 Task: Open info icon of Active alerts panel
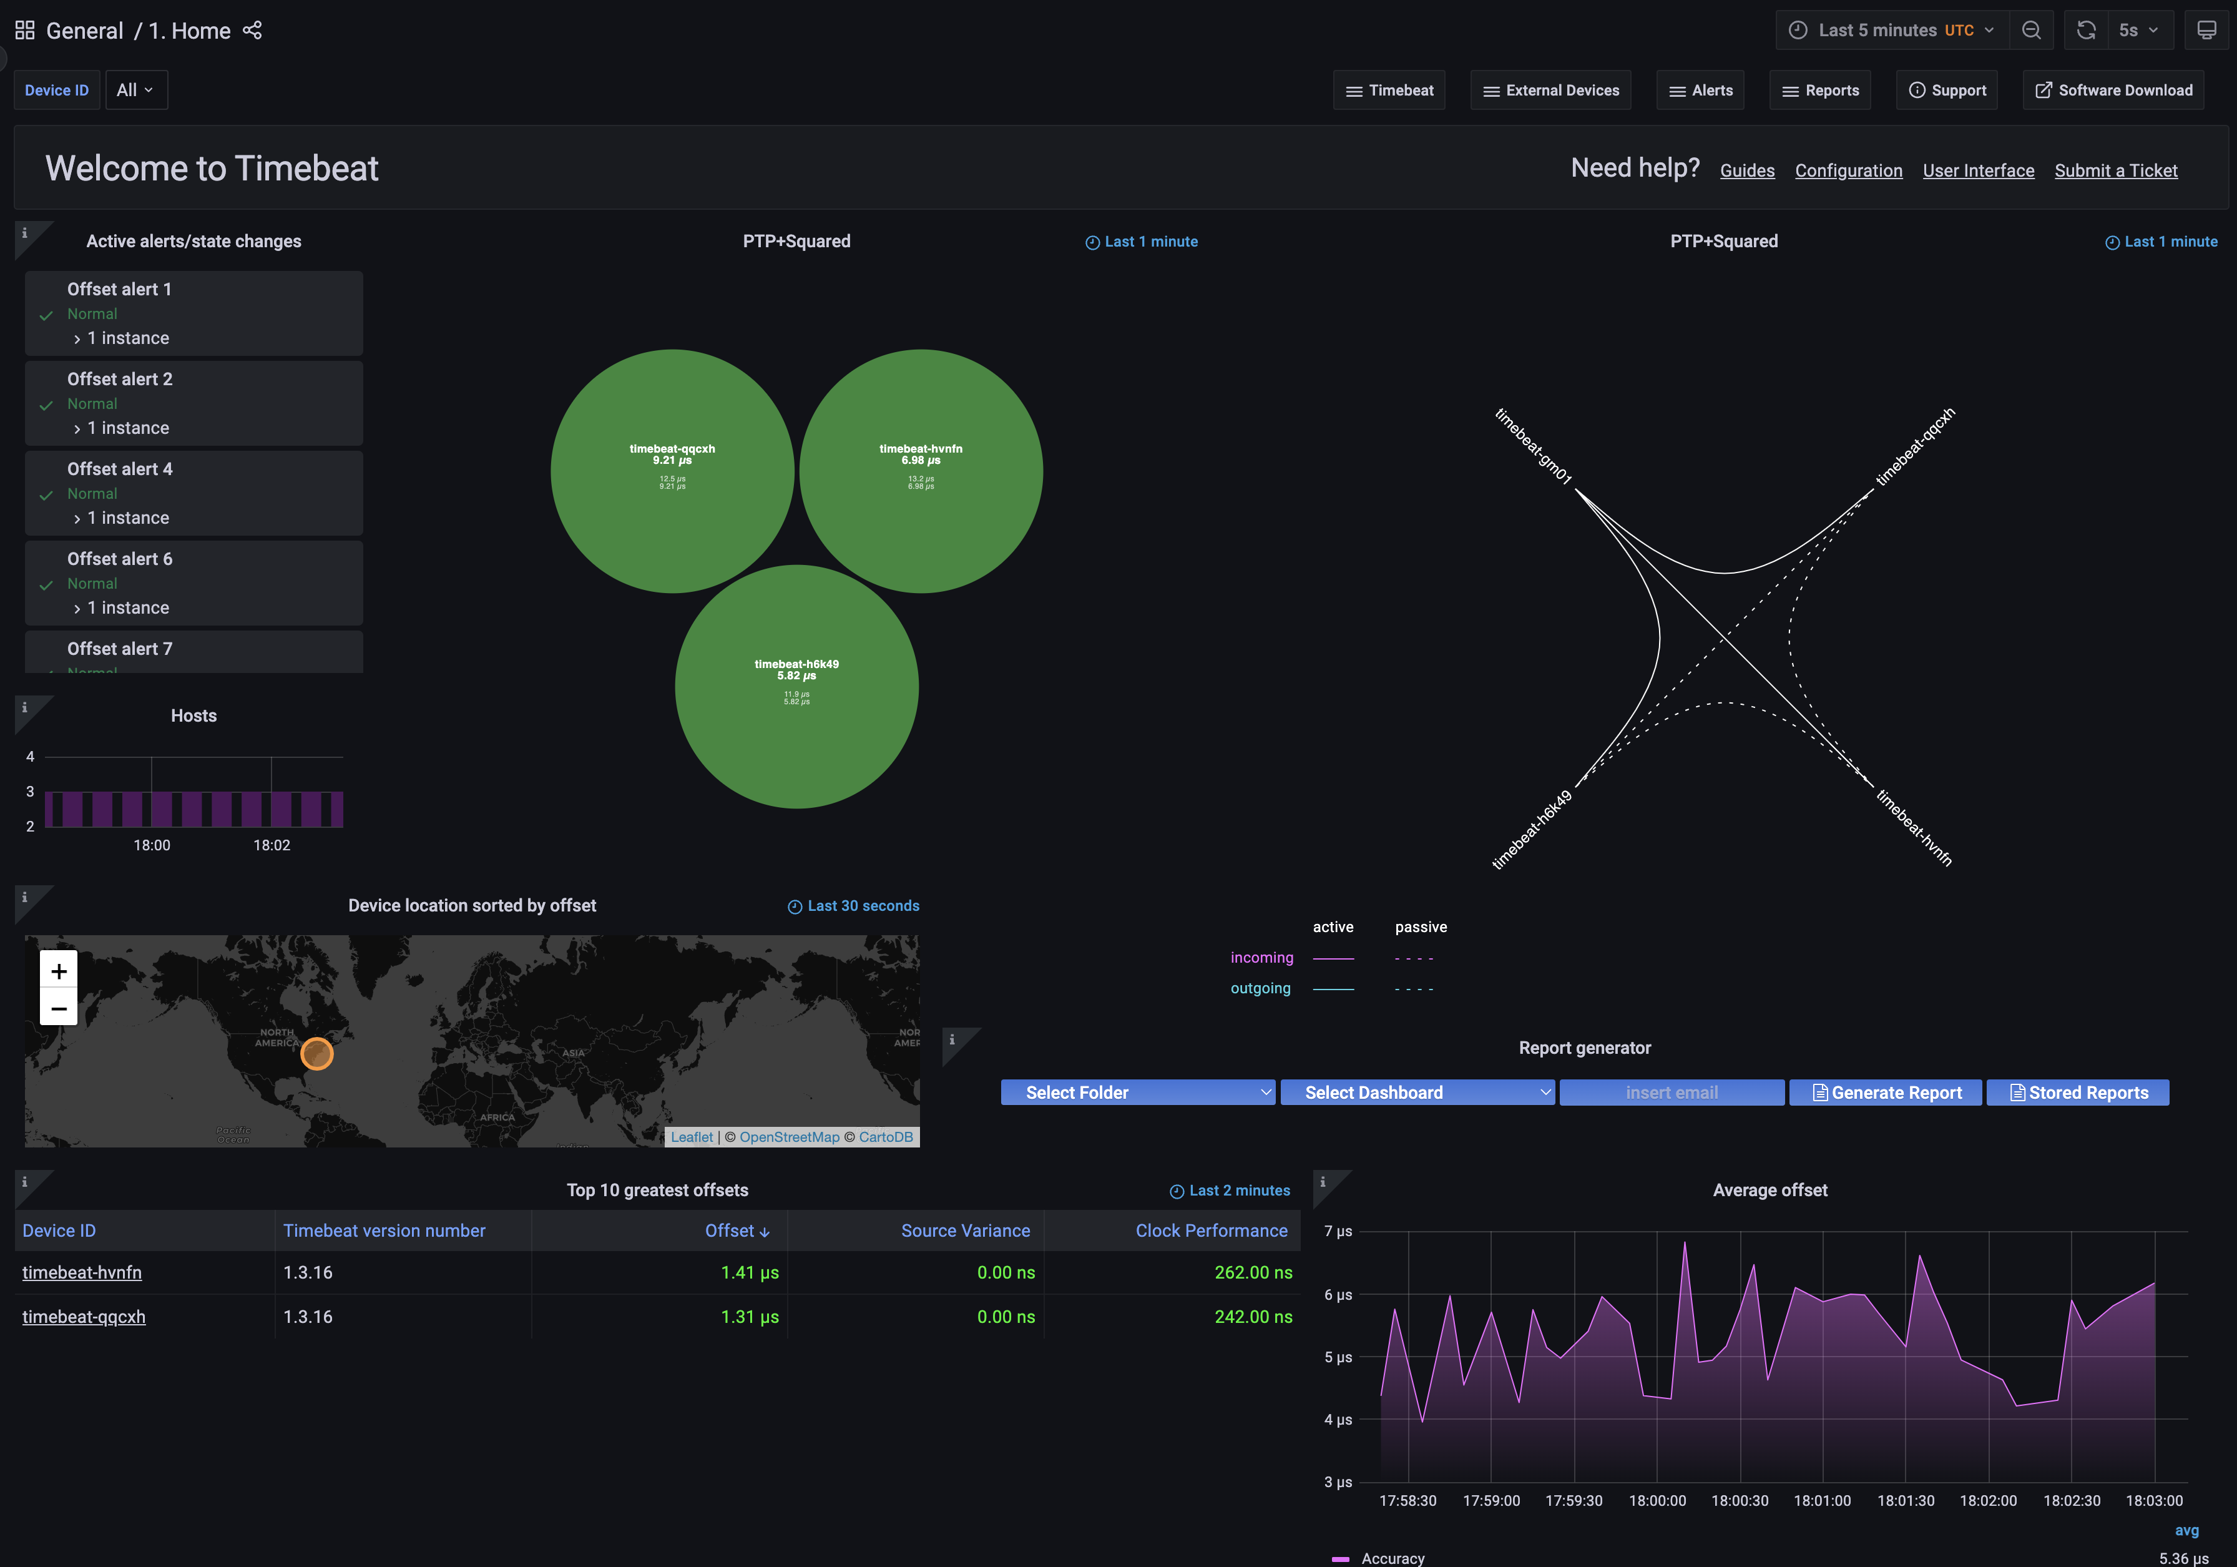click(x=24, y=233)
